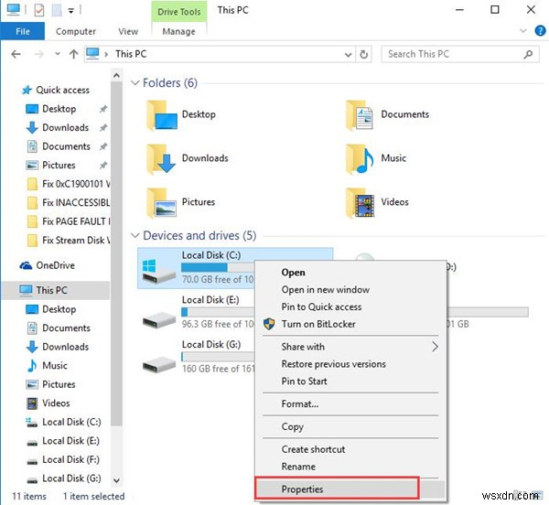Screen dimensions: 549x505
Task: Choose Format... in context menu
Action: tap(350, 403)
